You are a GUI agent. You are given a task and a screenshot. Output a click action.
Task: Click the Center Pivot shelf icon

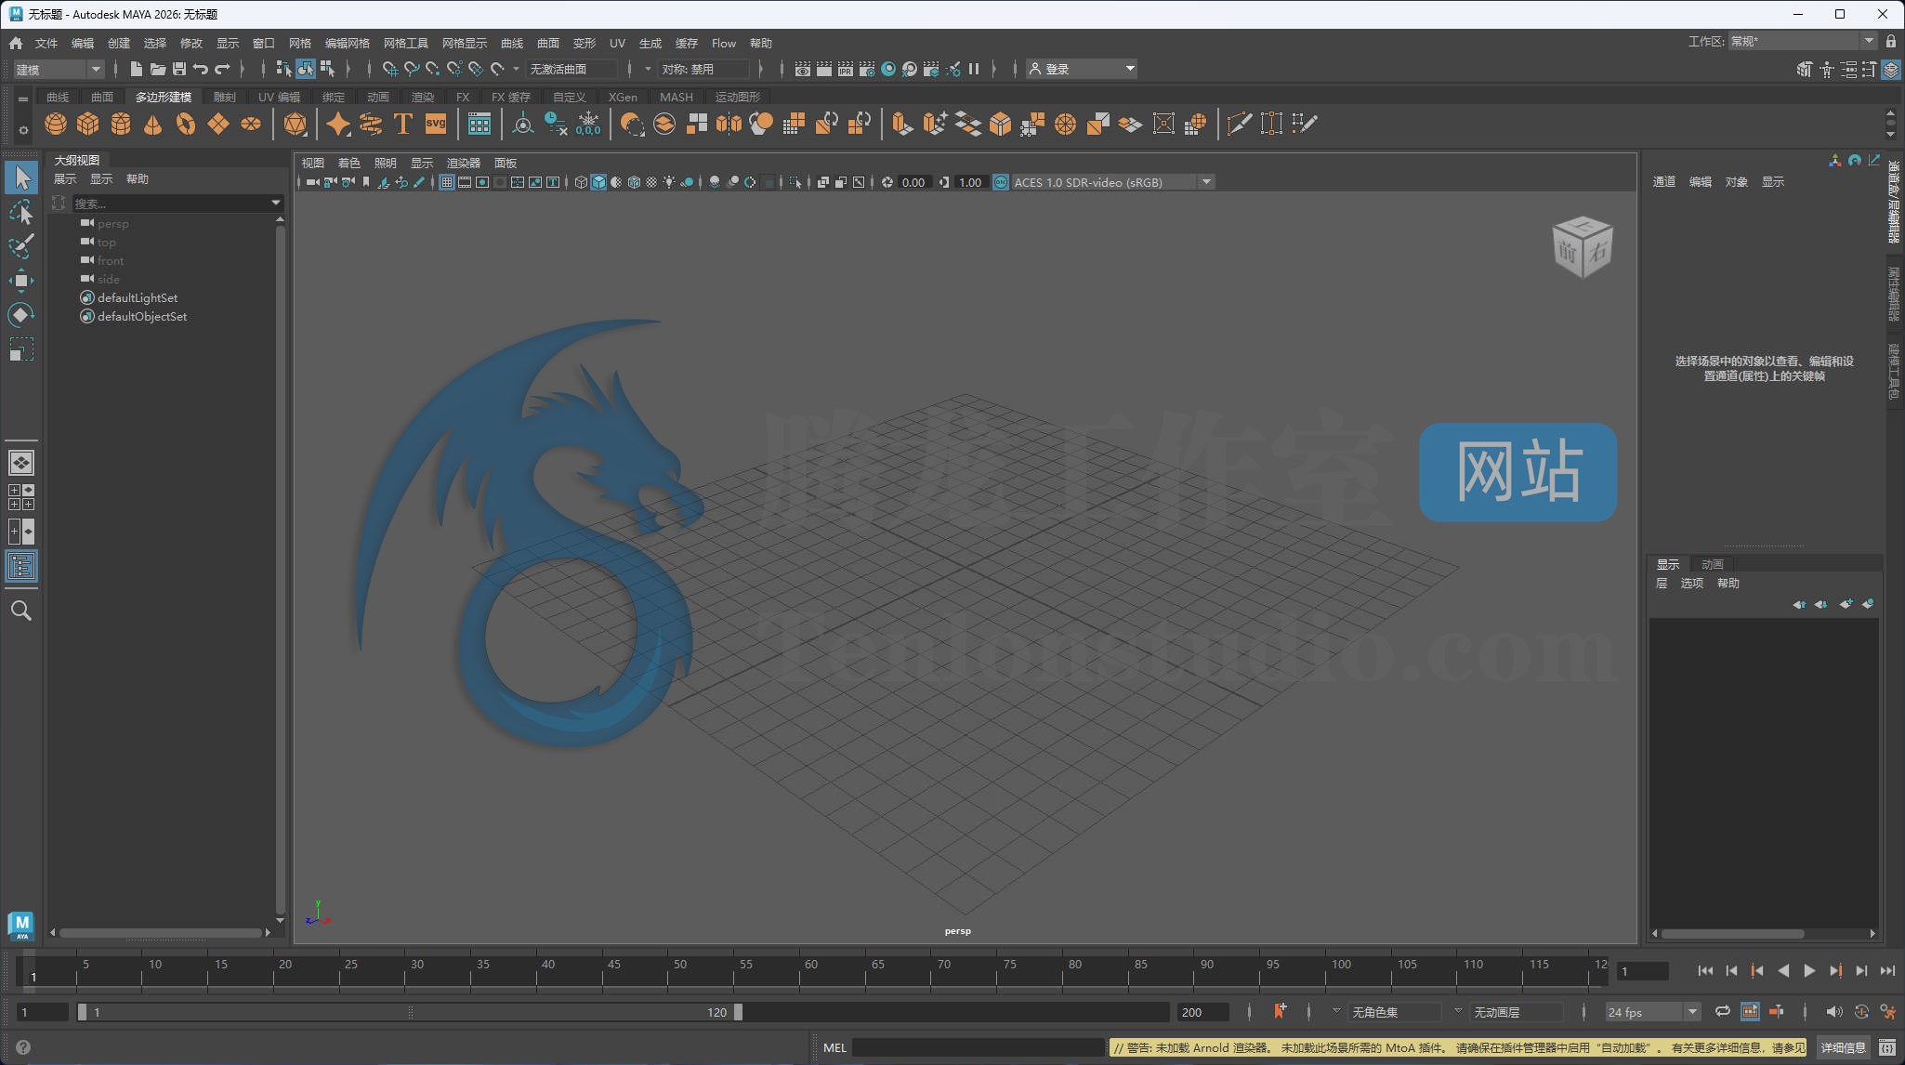tap(523, 124)
